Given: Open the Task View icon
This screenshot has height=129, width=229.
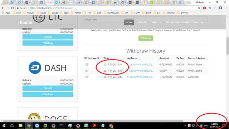Looking at the screenshot, I should coord(12,126).
